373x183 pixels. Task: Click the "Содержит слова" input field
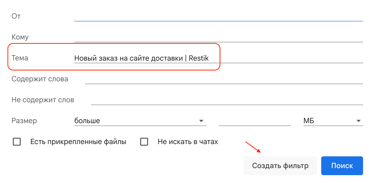click(x=224, y=79)
